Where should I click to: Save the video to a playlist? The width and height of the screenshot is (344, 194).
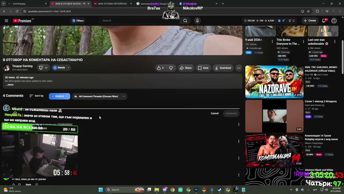coord(203,68)
